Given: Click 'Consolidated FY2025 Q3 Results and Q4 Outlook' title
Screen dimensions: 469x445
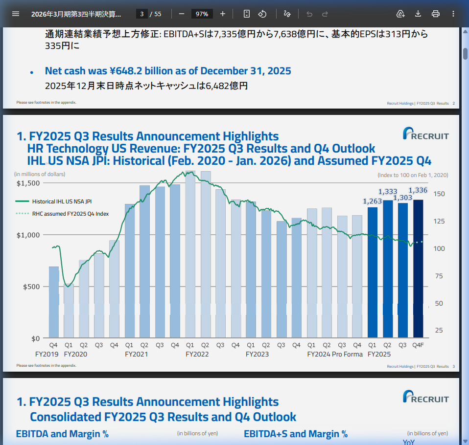Looking at the screenshot, I should [x=163, y=417].
